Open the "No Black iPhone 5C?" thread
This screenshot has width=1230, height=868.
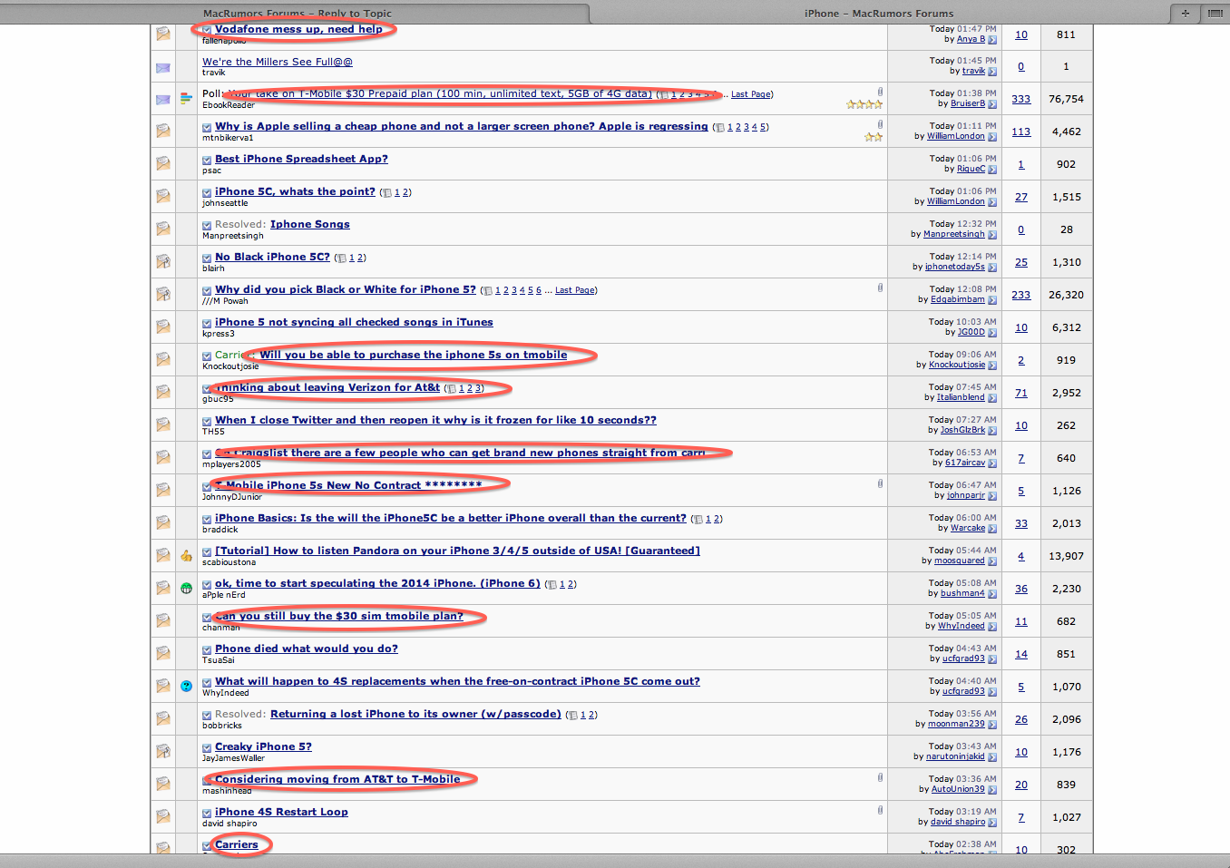(272, 257)
